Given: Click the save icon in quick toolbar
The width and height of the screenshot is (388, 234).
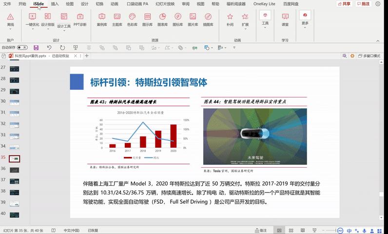Looking at the screenshot, I should tap(36, 48).
